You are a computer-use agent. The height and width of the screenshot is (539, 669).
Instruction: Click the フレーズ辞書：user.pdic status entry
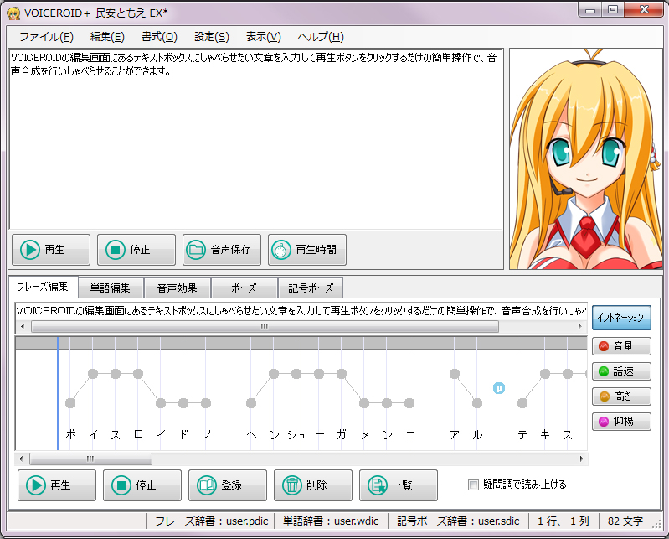pyautogui.click(x=211, y=521)
